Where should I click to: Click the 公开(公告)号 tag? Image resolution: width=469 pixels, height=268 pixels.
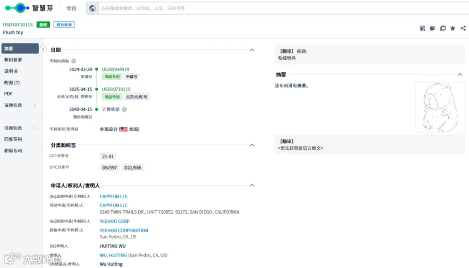tap(137, 97)
